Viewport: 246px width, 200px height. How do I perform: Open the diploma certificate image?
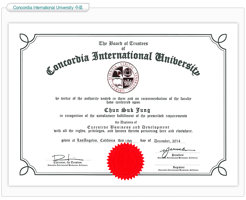click(x=123, y=104)
